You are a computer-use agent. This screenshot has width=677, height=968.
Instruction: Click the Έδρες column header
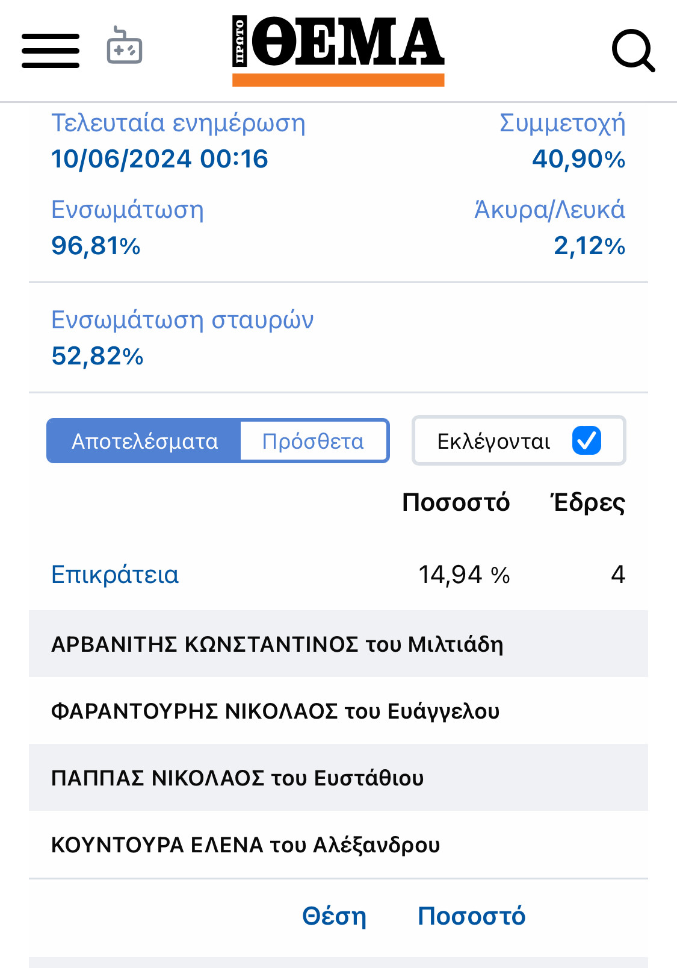(x=588, y=502)
